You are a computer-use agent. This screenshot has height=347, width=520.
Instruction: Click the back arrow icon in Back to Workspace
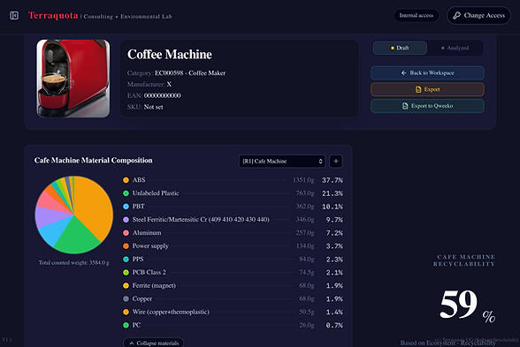tap(403, 72)
